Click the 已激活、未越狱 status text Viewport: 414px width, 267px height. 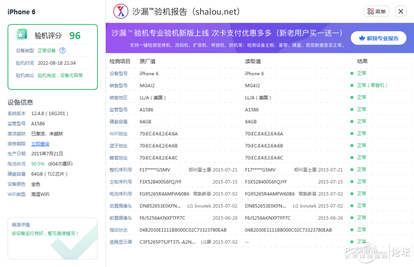(x=47, y=134)
